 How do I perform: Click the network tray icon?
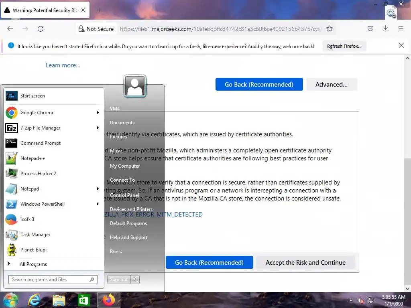370,300
